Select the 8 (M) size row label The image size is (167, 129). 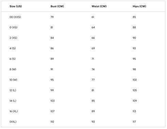point(13,69)
